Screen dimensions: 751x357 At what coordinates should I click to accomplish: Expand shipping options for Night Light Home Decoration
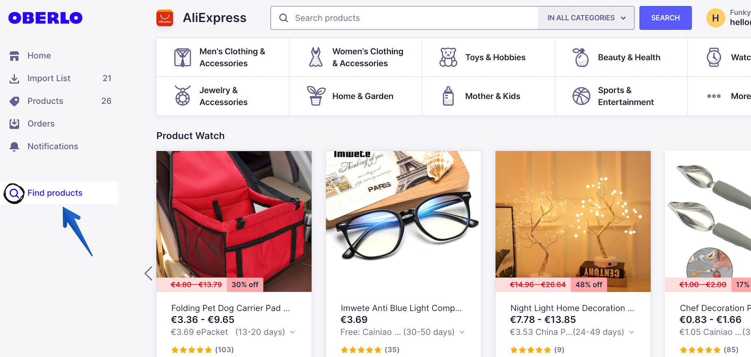pyautogui.click(x=632, y=332)
